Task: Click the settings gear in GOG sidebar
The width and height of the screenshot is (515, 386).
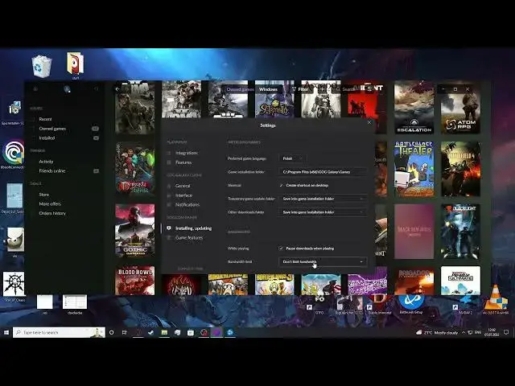Action: click(x=35, y=89)
